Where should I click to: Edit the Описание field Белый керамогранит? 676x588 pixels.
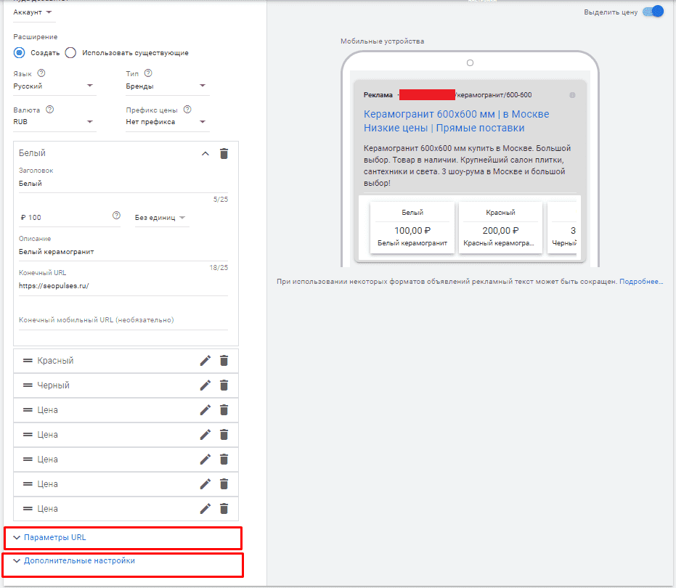123,252
